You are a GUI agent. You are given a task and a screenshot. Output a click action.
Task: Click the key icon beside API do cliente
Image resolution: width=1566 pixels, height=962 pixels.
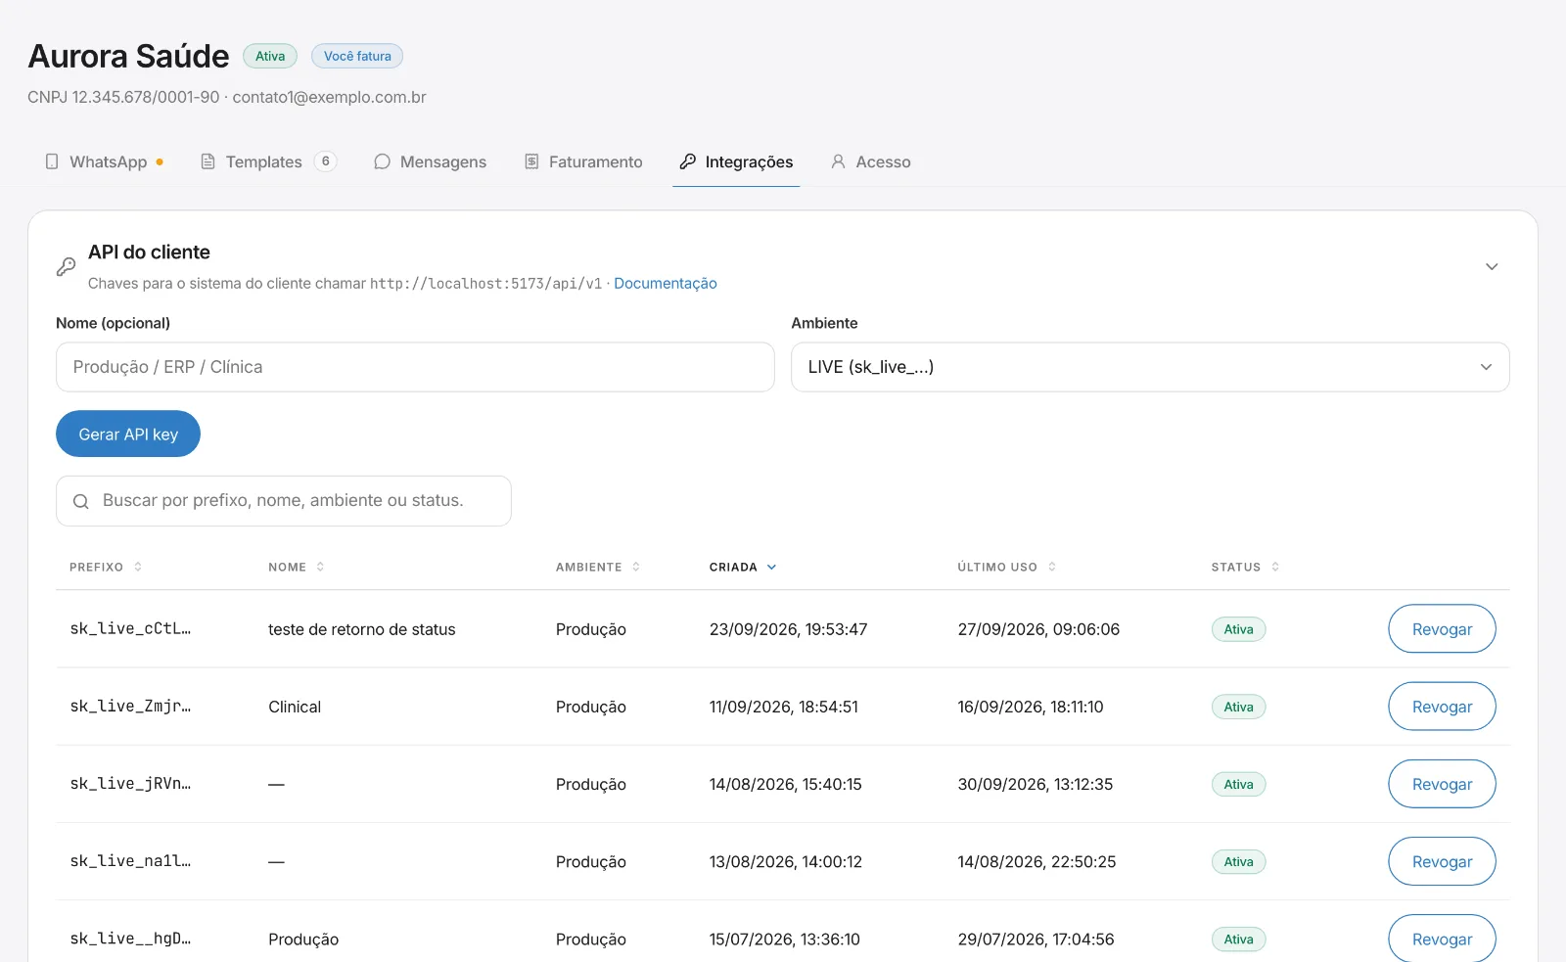66,266
